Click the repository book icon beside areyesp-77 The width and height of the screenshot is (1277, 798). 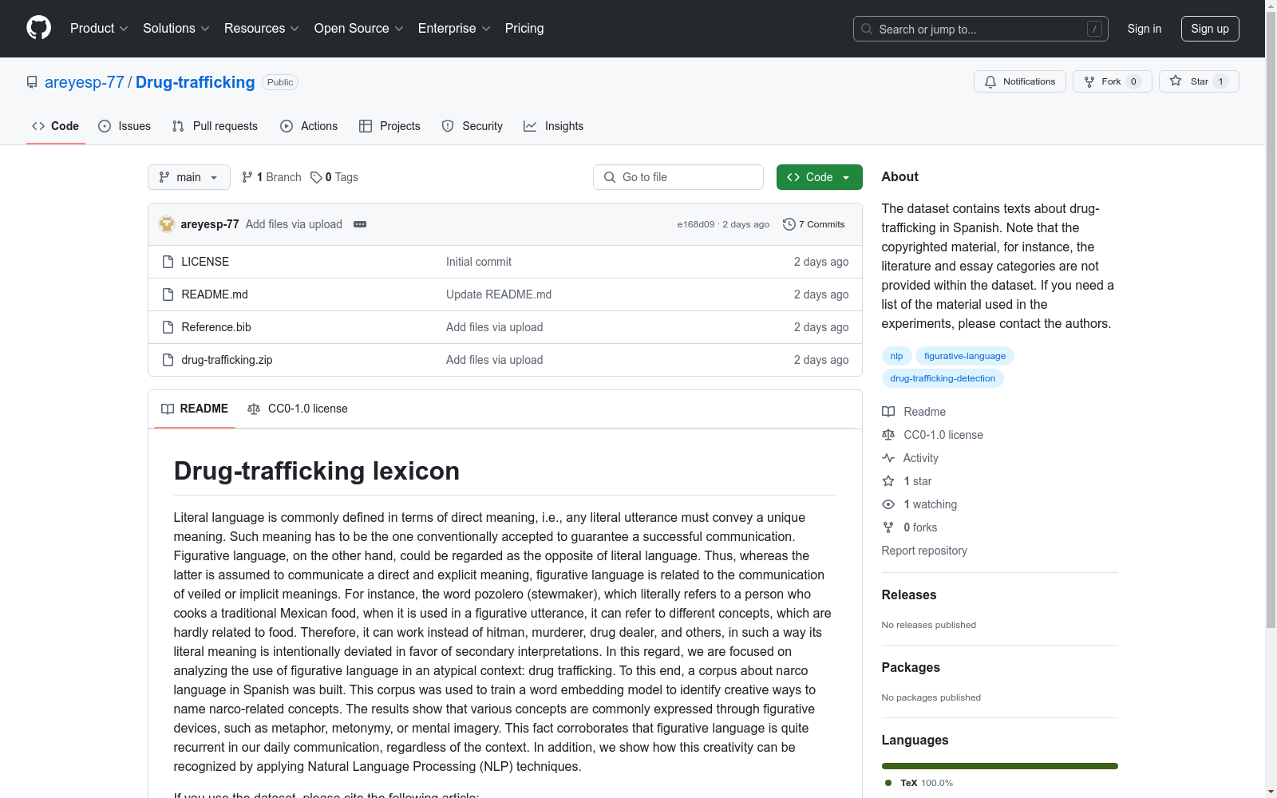pyautogui.click(x=32, y=82)
